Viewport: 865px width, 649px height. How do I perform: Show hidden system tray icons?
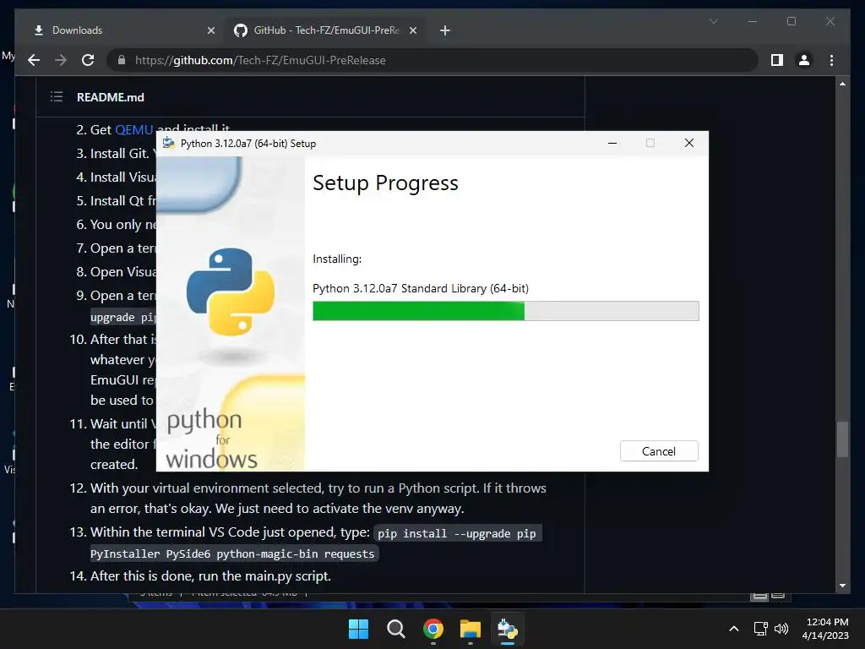(734, 629)
